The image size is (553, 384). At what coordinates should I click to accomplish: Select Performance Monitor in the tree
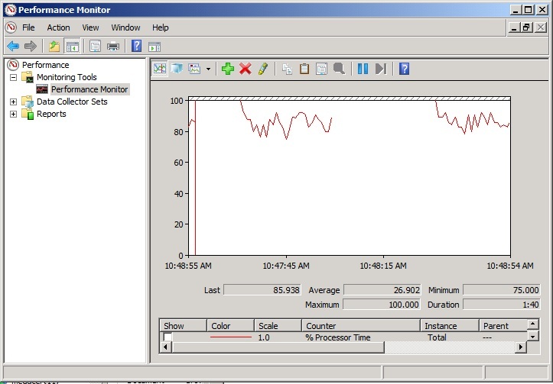(x=89, y=89)
